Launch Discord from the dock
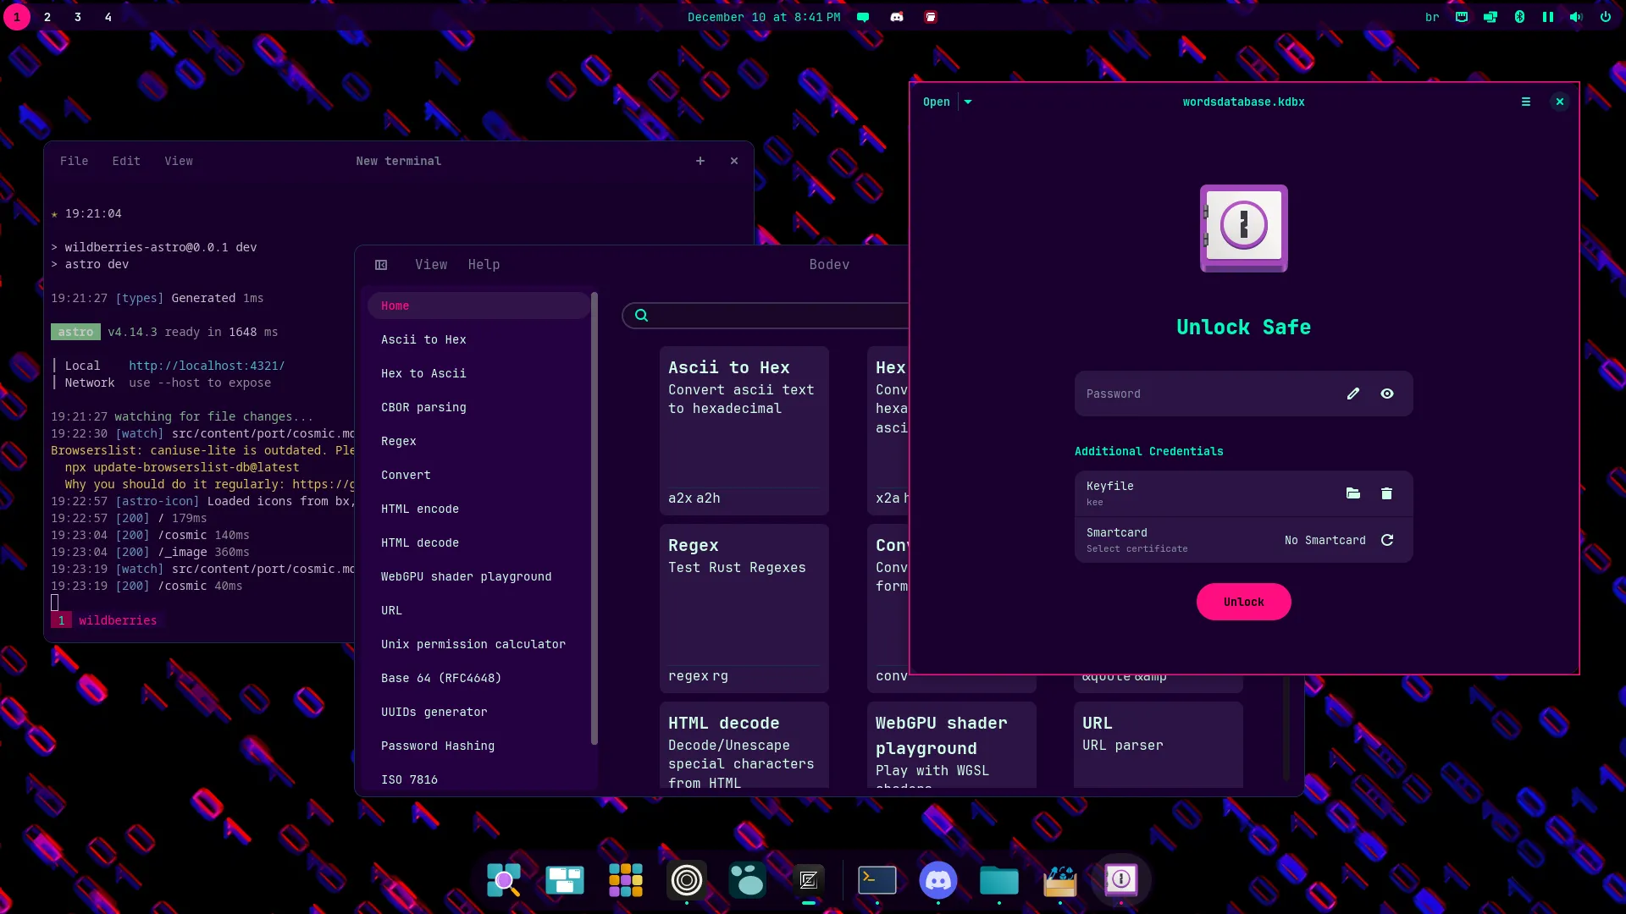Viewport: 1626px width, 914px height. pos(937,880)
